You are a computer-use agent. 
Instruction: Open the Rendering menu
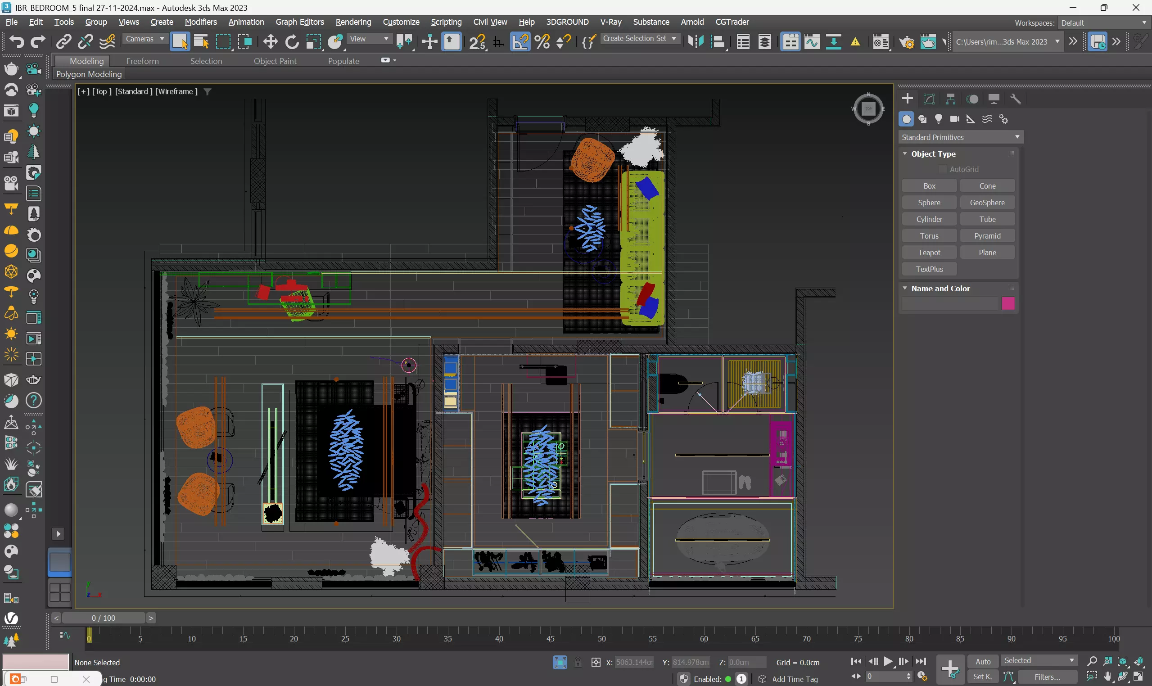353,22
